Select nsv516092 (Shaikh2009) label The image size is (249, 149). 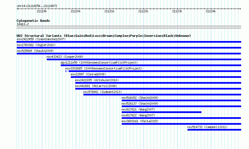tap(140, 98)
